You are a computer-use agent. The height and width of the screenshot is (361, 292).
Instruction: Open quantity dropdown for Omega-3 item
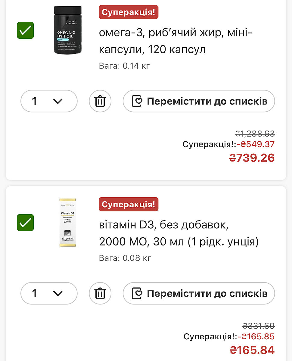coord(49,101)
